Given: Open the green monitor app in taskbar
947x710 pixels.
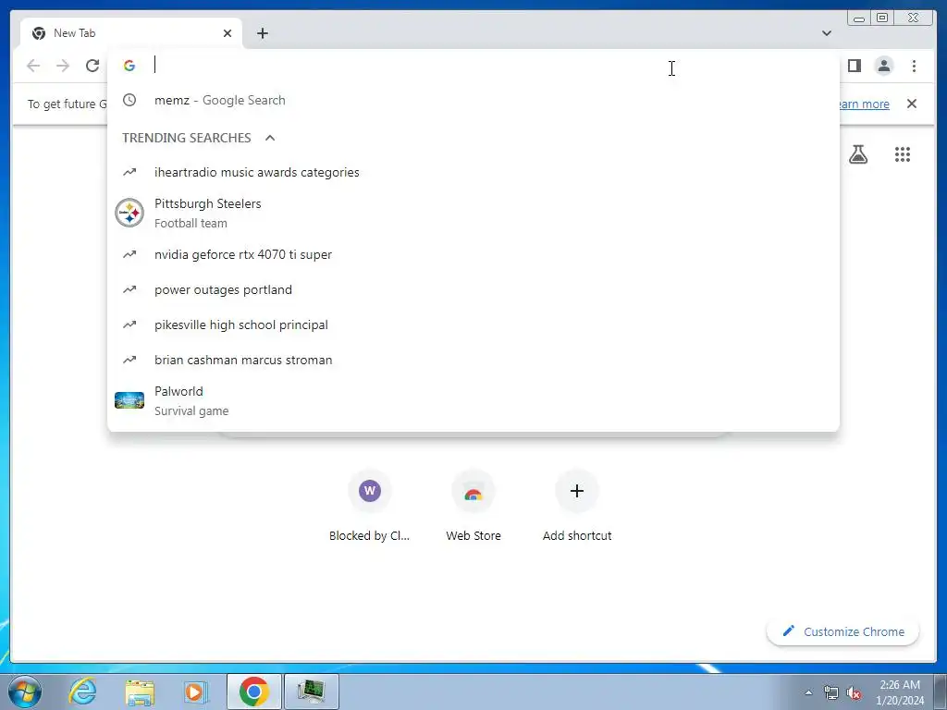Looking at the screenshot, I should [311, 692].
